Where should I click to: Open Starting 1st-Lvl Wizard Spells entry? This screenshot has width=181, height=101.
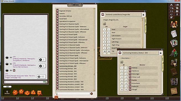click(x=69, y=55)
